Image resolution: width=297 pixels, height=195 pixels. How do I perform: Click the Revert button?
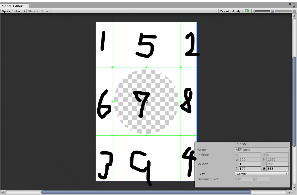point(225,11)
